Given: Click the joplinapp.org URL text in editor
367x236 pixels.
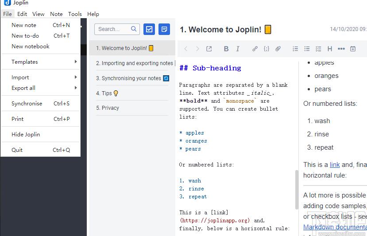Looking at the screenshot, I should pos(215,221).
